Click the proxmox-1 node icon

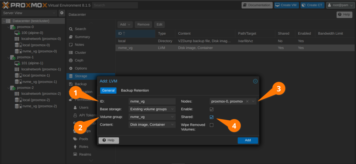point(13,57)
